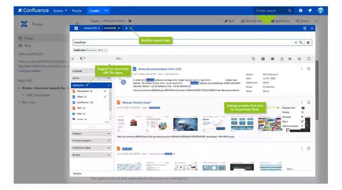This screenshot has width=342, height=190.
Task: Switch to the IntraFind (8) search tab
Action: (110, 28)
